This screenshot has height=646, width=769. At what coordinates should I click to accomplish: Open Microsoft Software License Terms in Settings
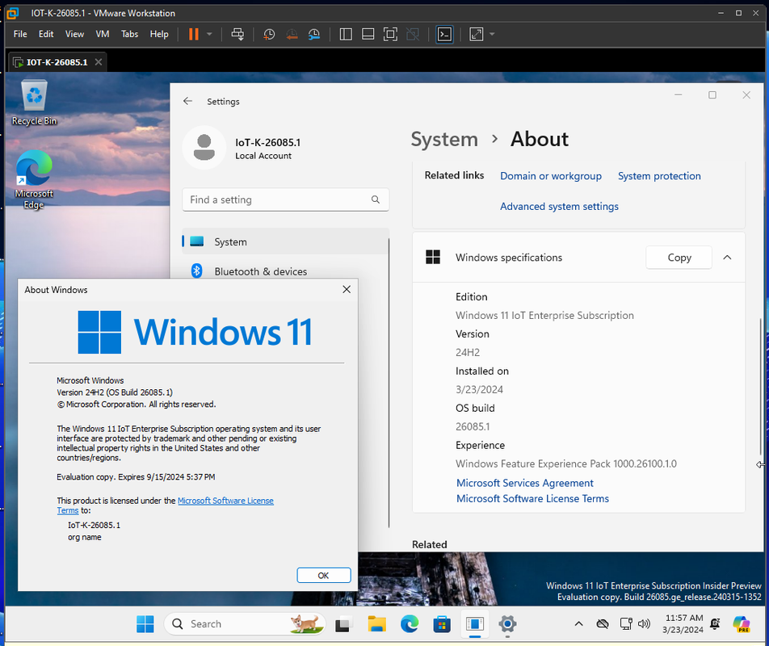pyautogui.click(x=532, y=498)
